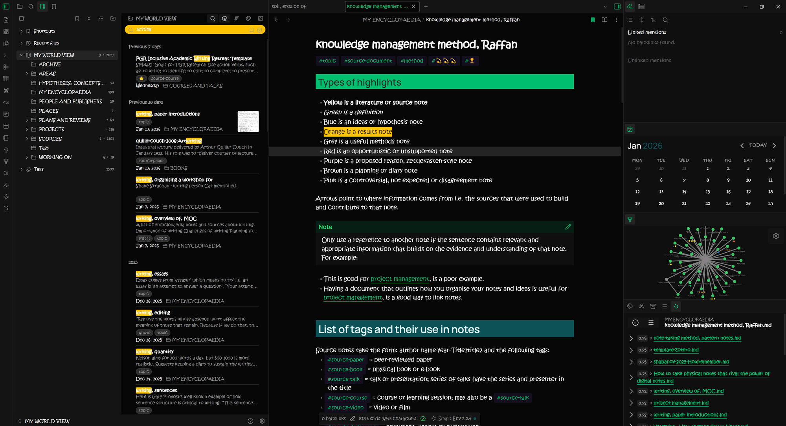Click the palette appearance icon in navigator

[x=248, y=18]
